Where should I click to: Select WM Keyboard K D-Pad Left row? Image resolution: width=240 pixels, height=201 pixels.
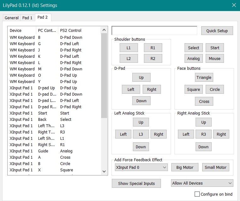point(54,56)
